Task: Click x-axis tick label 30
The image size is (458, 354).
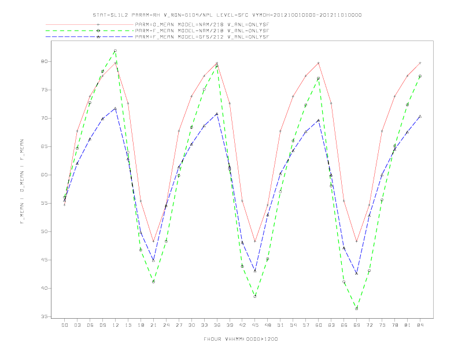Action: [191, 325]
